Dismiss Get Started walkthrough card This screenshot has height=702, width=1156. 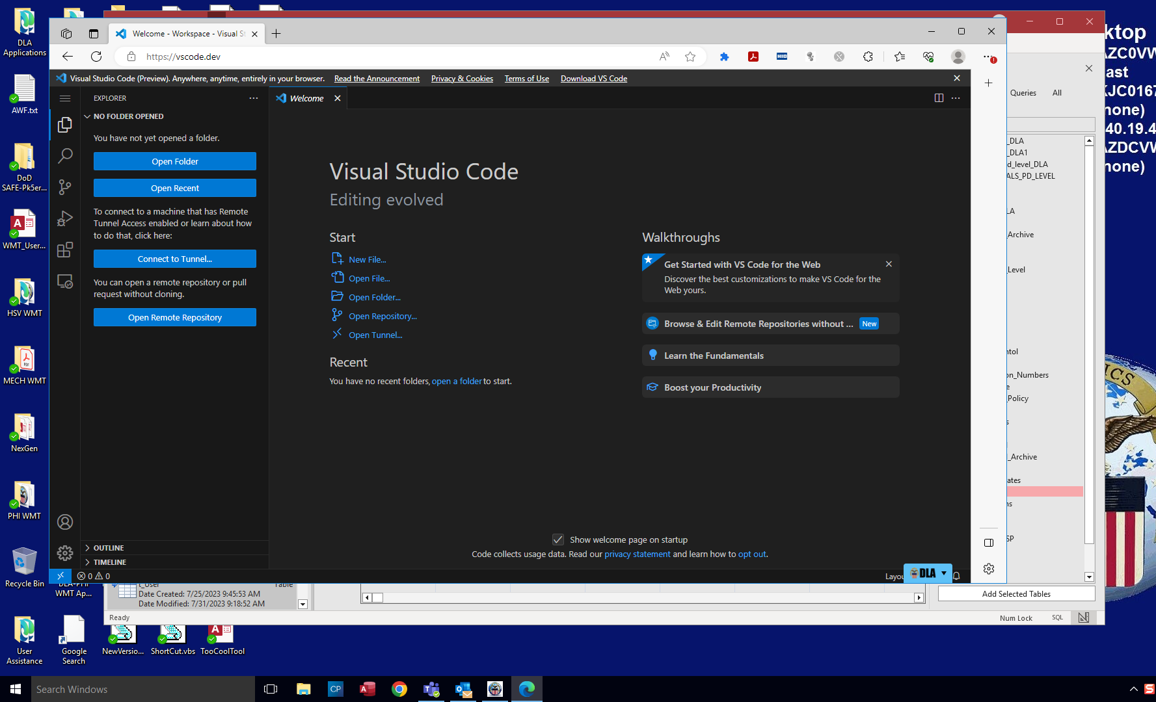889,264
